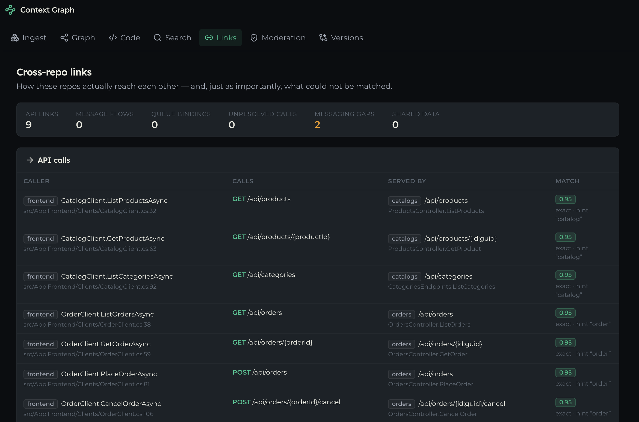
Task: Click the Moderation shield icon
Action: point(254,38)
